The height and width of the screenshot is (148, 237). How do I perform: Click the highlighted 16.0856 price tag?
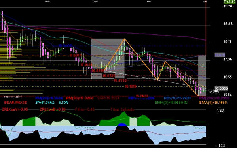point(221,88)
